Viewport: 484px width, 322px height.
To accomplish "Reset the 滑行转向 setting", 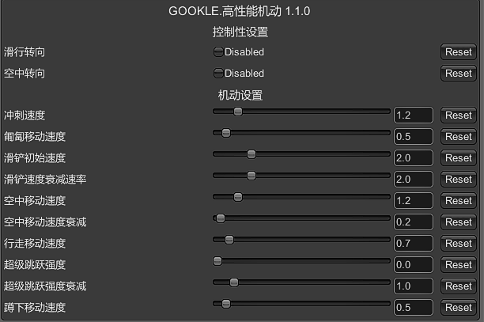I will pyautogui.click(x=458, y=52).
